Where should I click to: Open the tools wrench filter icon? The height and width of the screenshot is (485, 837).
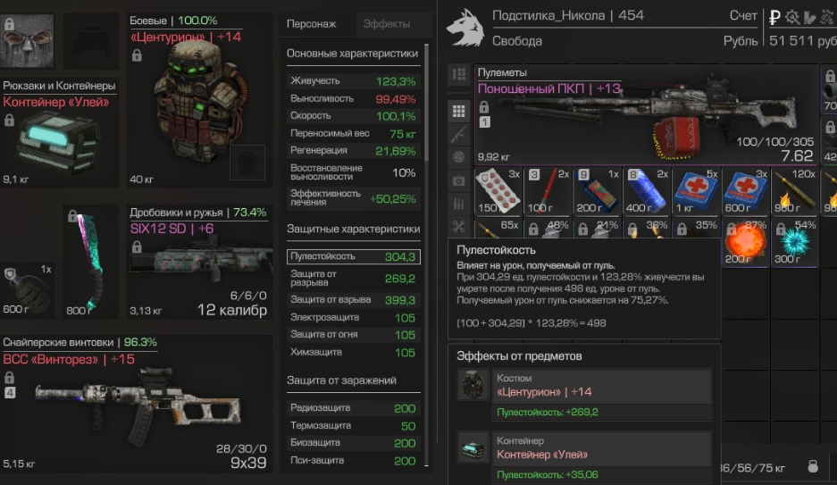tap(458, 227)
